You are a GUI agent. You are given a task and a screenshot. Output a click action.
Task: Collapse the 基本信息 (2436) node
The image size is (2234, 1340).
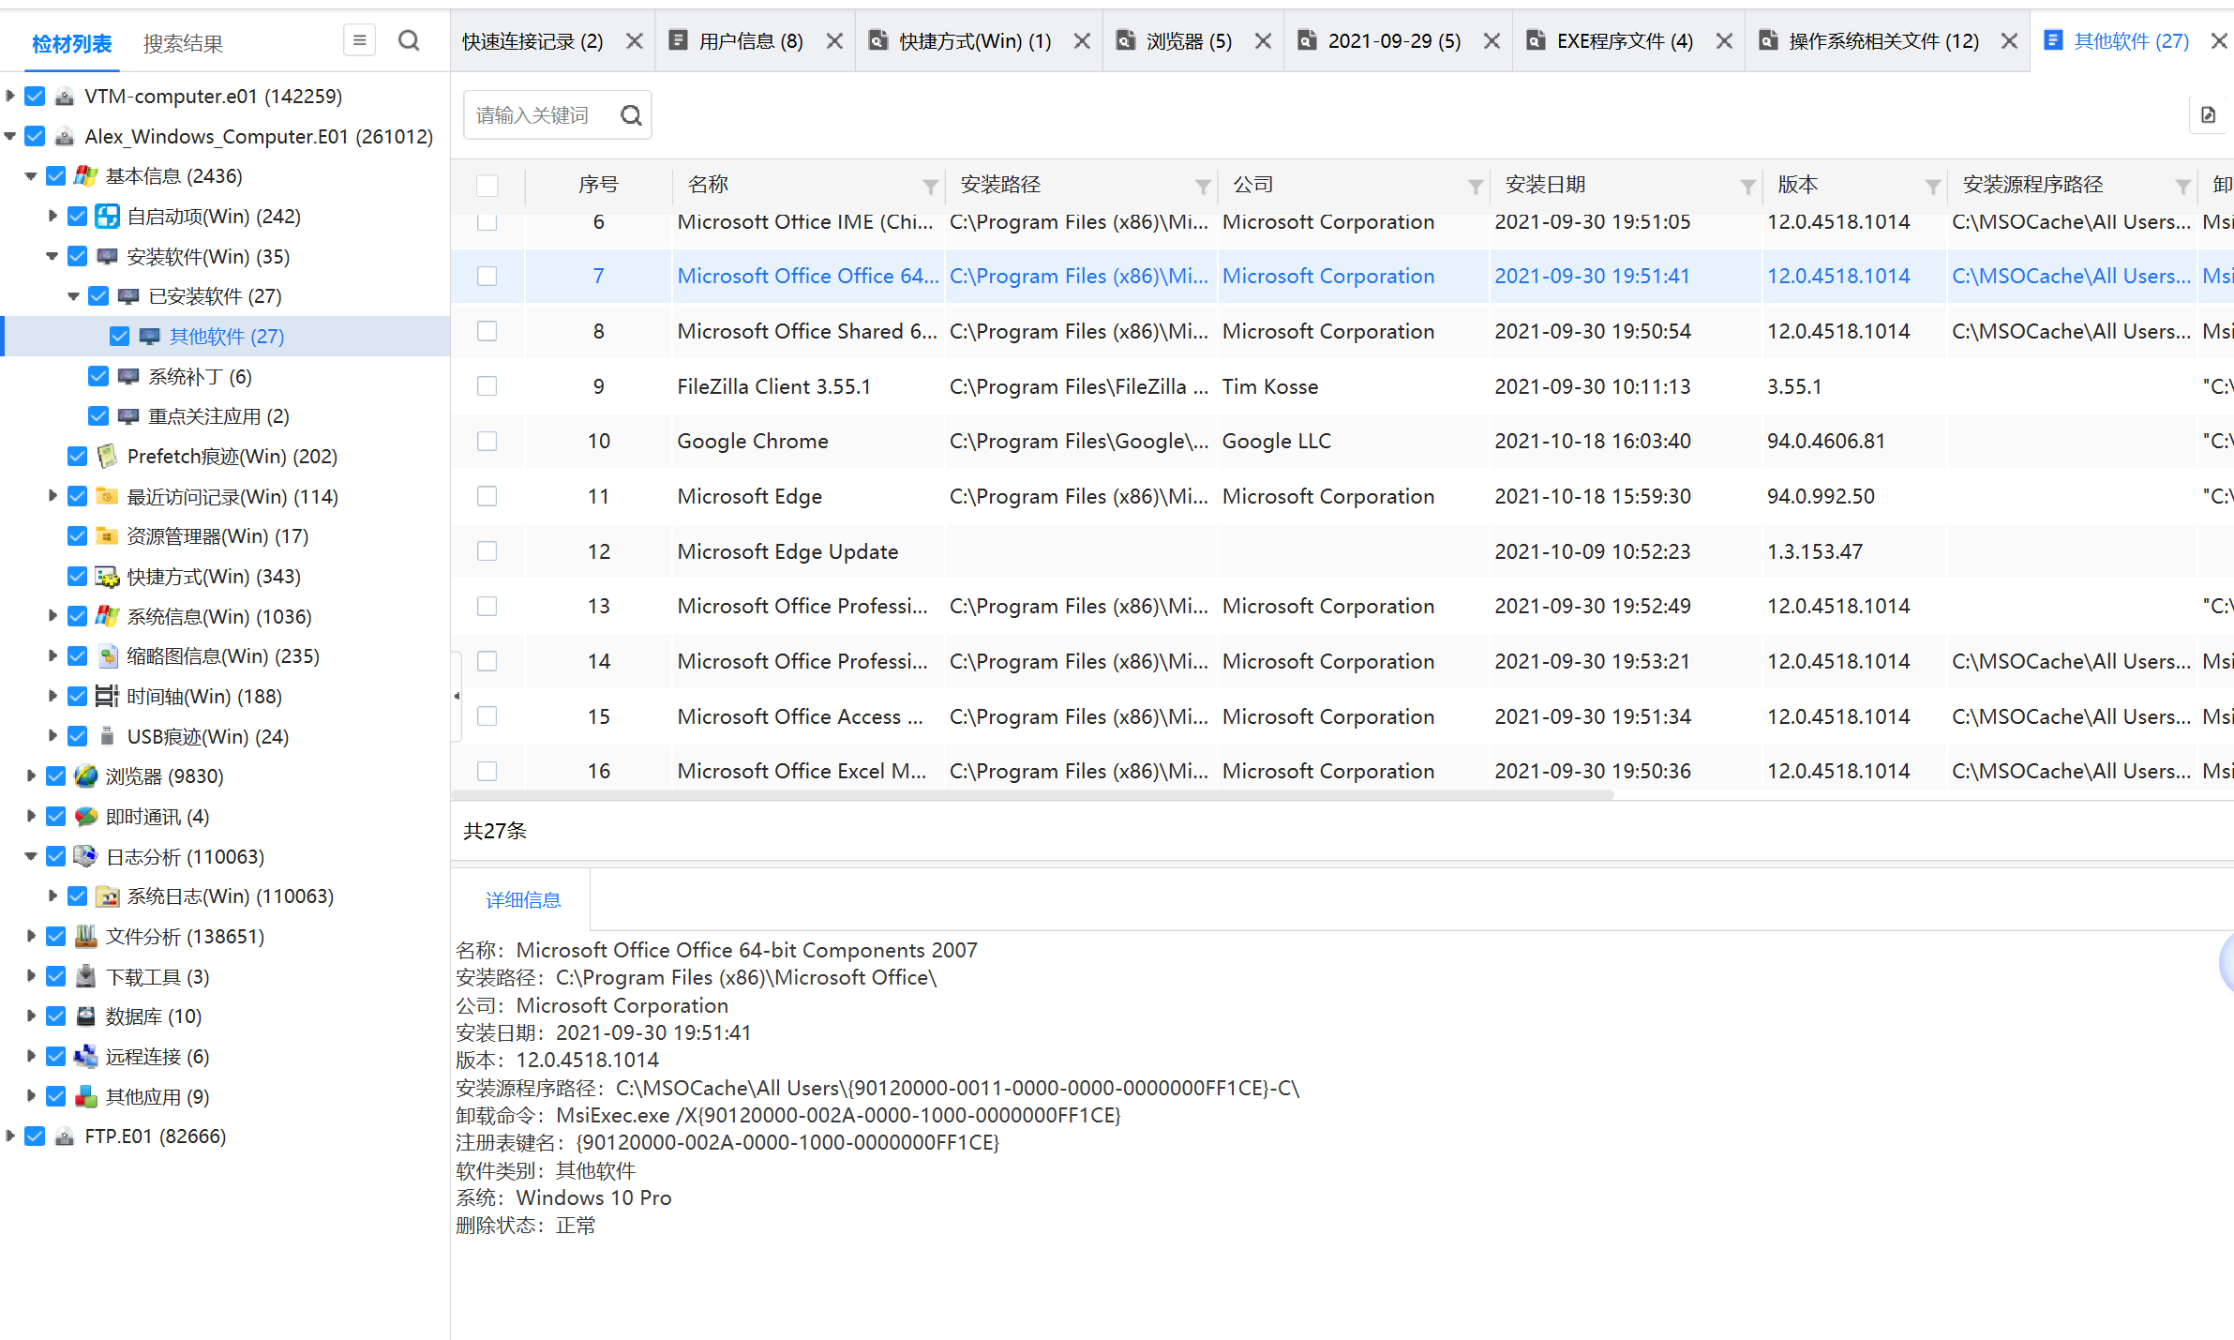31,176
